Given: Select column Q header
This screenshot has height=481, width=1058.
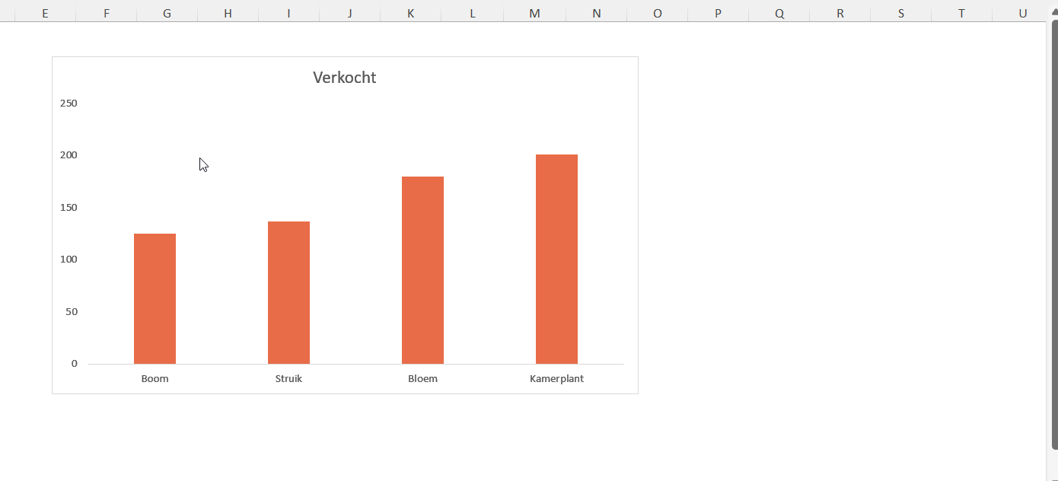Looking at the screenshot, I should click(x=779, y=14).
